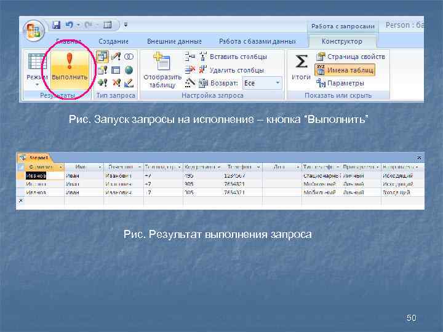The width and height of the screenshot is (443, 332).
Task: Click the round Office button
Action: (34, 31)
